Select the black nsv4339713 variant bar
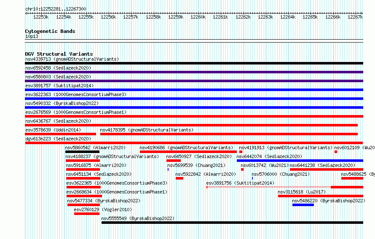Viewport: 375px width, 239px height. (194, 63)
